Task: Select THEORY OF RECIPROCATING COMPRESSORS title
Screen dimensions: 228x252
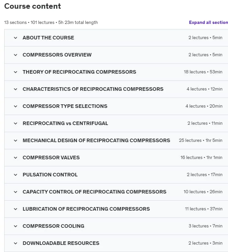Action: point(79,72)
